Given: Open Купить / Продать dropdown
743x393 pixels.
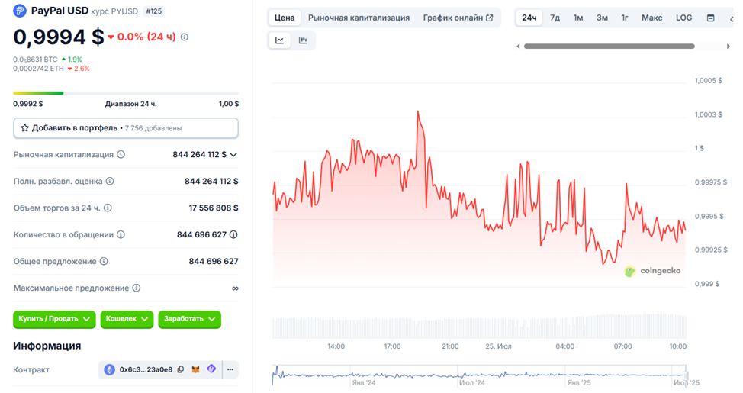Looking at the screenshot, I should tap(54, 319).
